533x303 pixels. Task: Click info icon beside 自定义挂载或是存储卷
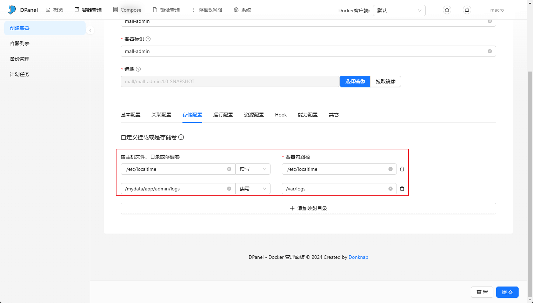pyautogui.click(x=181, y=137)
